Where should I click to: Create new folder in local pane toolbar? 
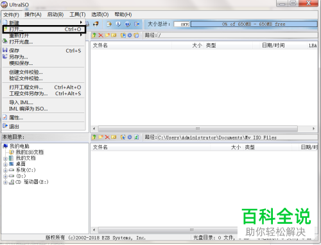[x=101, y=137]
